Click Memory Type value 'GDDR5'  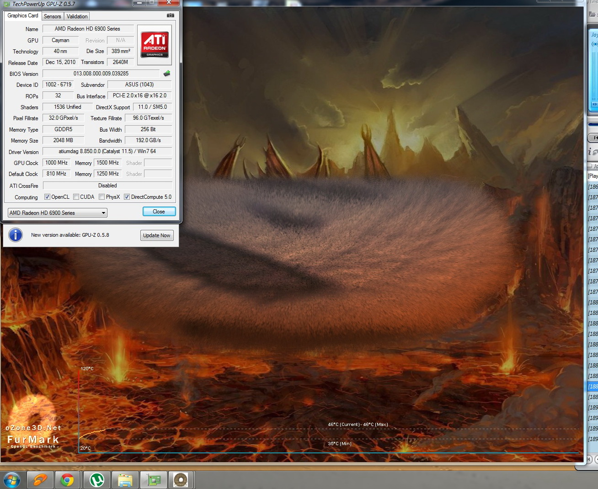coord(64,129)
